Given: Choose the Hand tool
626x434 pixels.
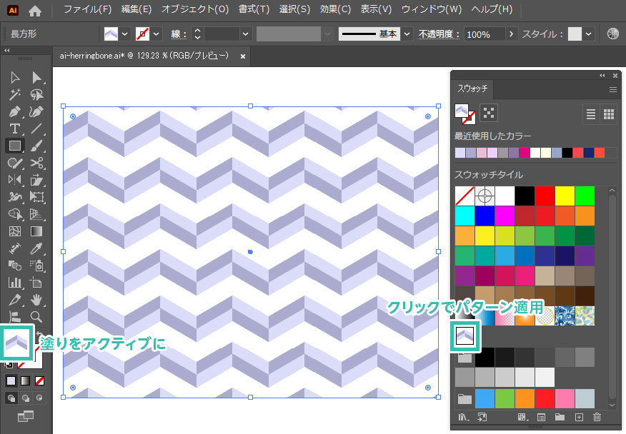Looking at the screenshot, I should coord(37,300).
